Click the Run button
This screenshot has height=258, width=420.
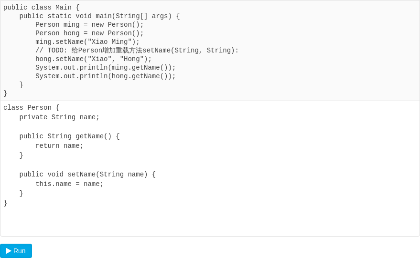(16, 251)
